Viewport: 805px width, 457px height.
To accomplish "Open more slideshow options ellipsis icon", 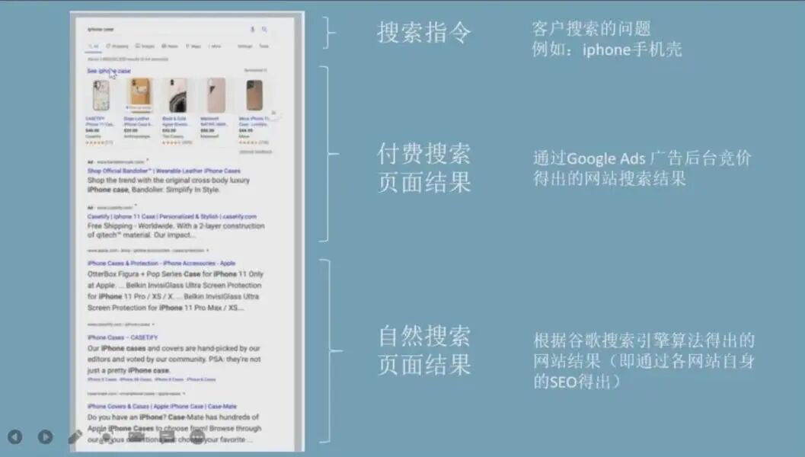I will (x=197, y=436).
